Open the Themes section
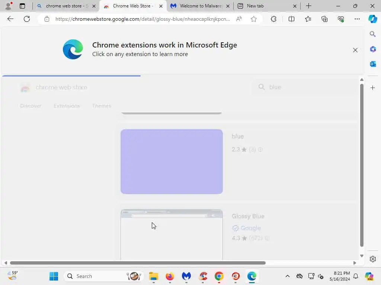 point(102,106)
